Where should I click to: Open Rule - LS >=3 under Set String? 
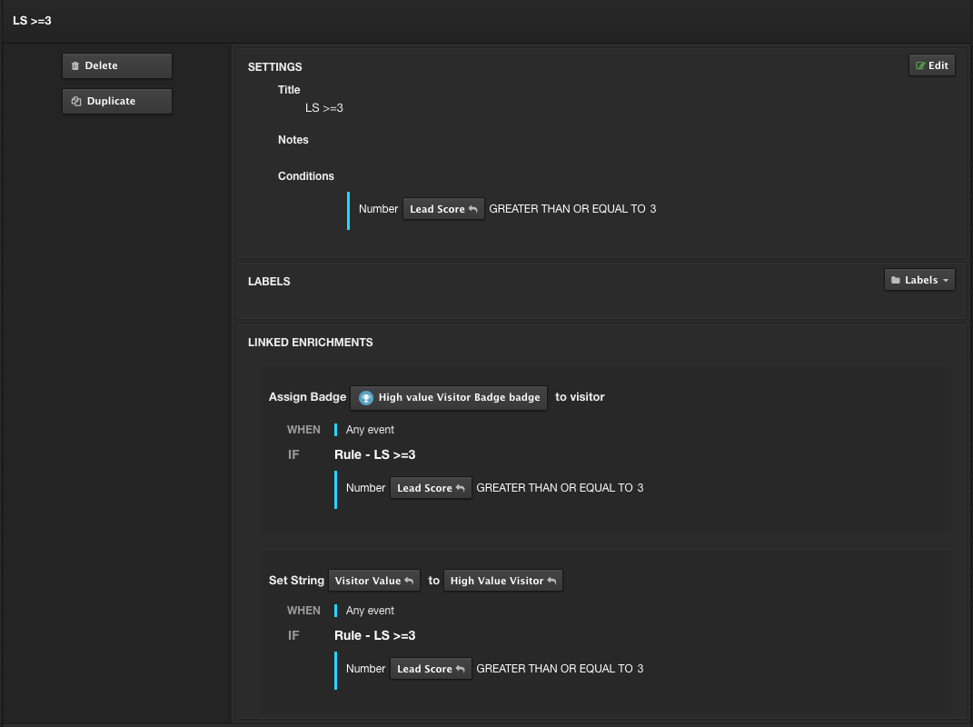pos(374,635)
